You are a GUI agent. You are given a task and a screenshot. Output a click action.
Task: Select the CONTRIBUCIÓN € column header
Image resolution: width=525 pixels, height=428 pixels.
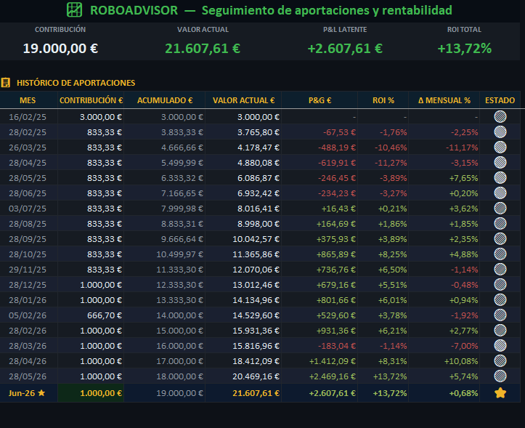91,100
